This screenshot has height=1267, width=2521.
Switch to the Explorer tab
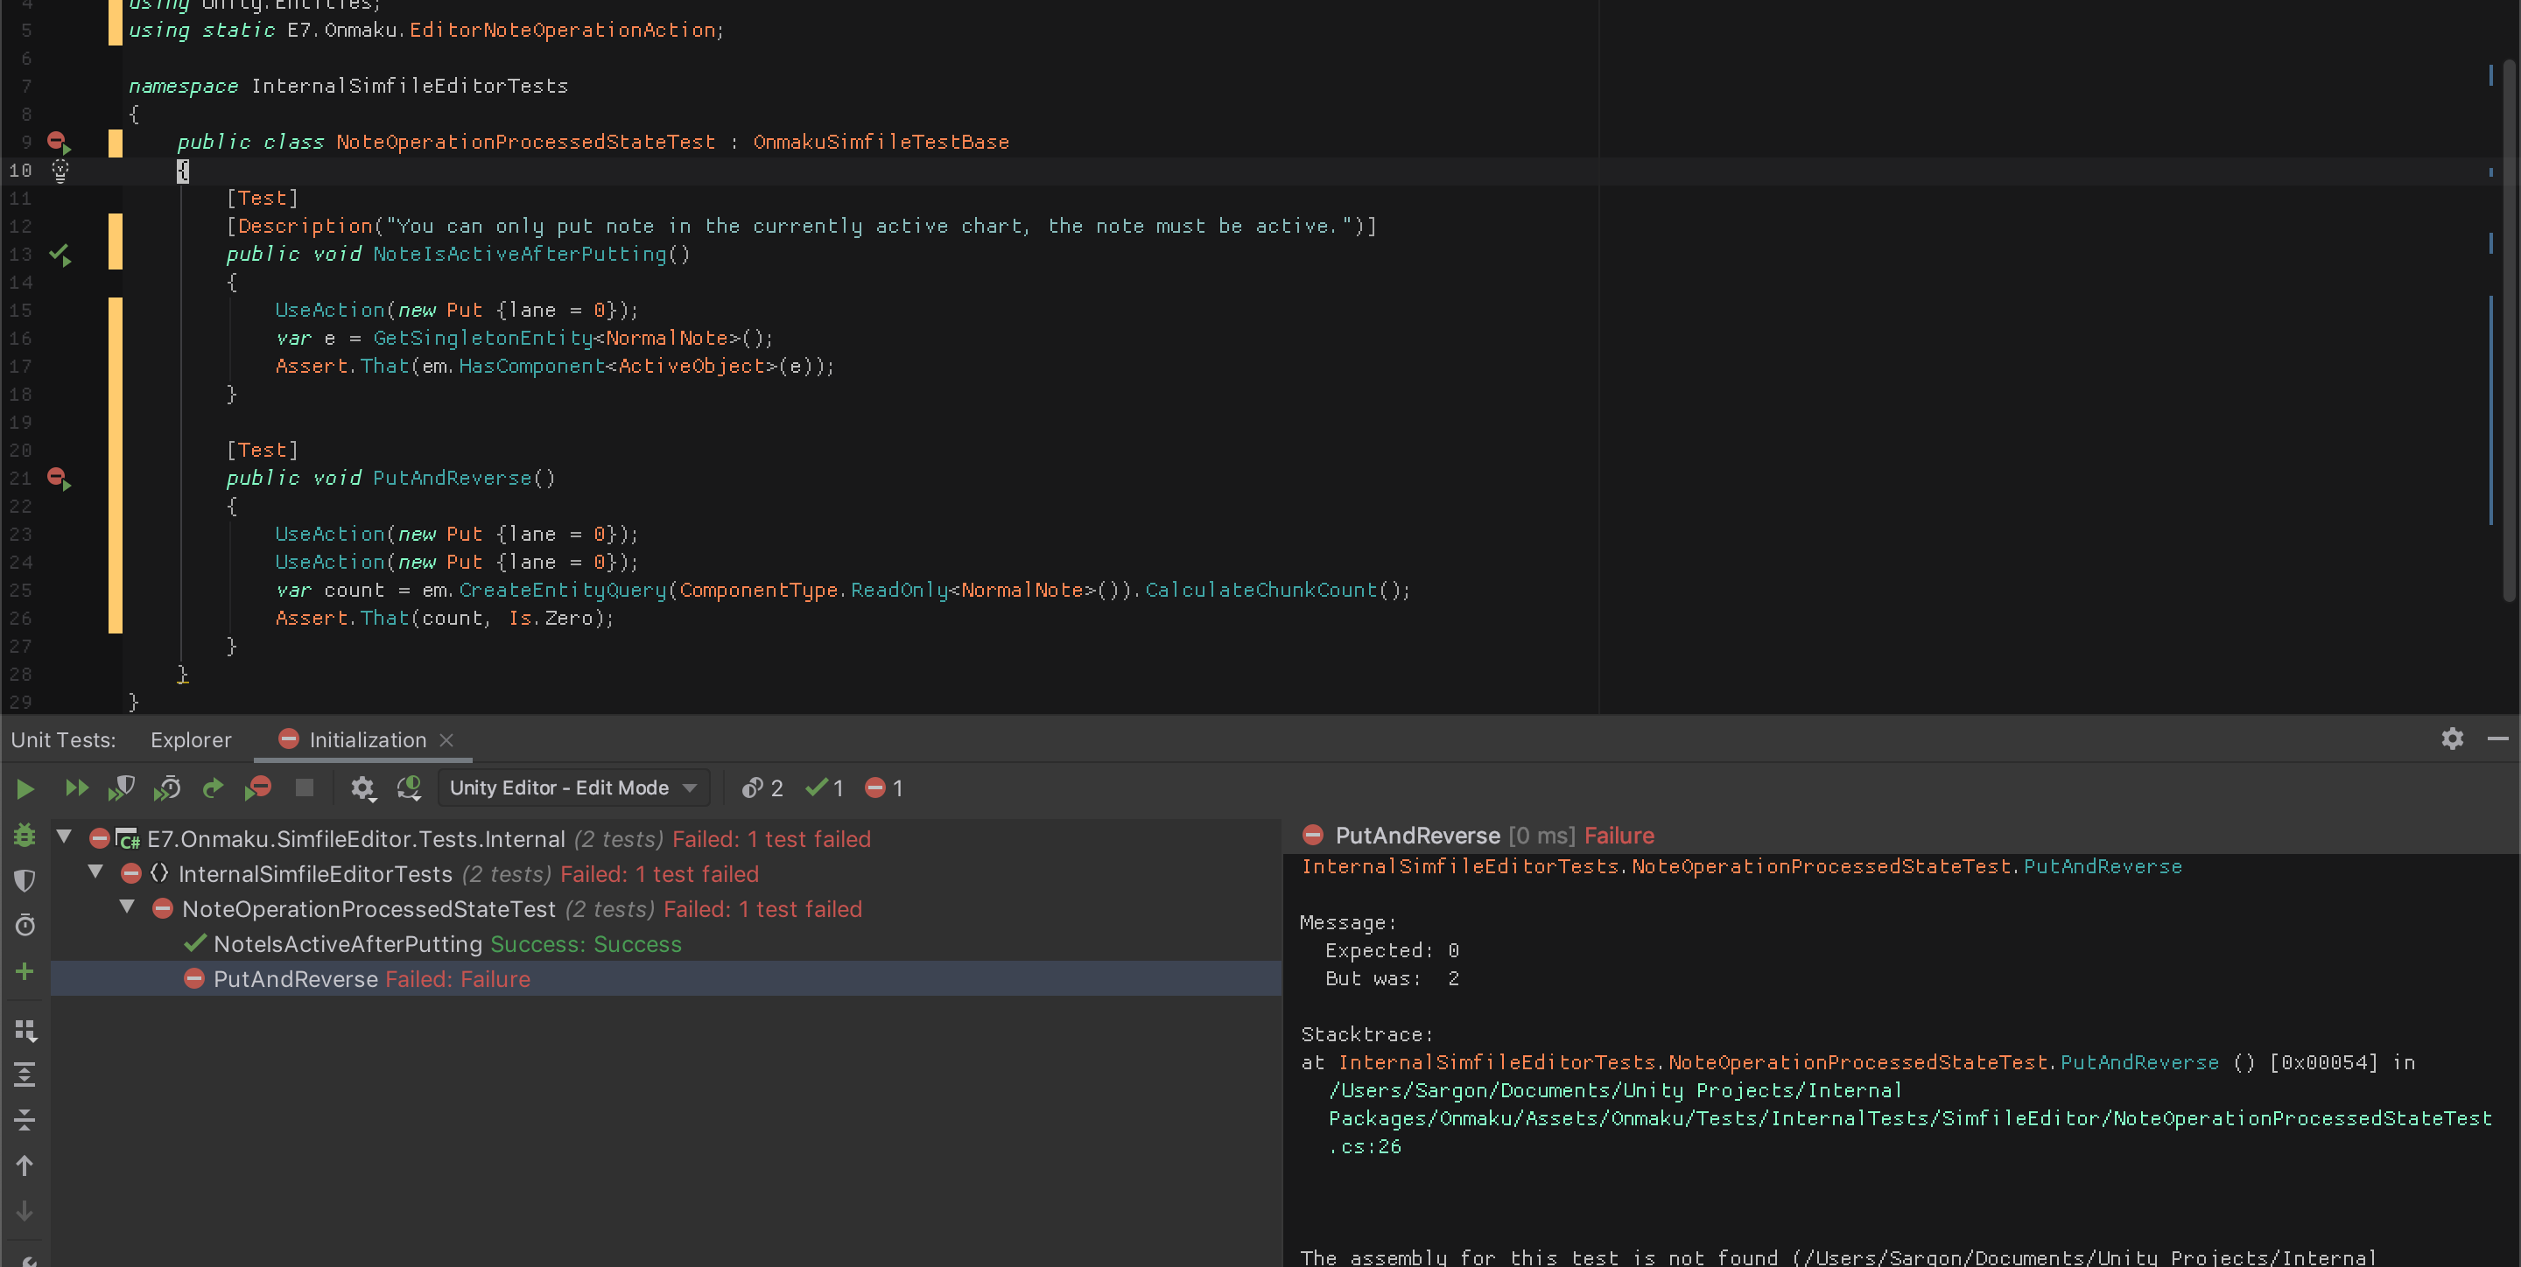point(187,738)
